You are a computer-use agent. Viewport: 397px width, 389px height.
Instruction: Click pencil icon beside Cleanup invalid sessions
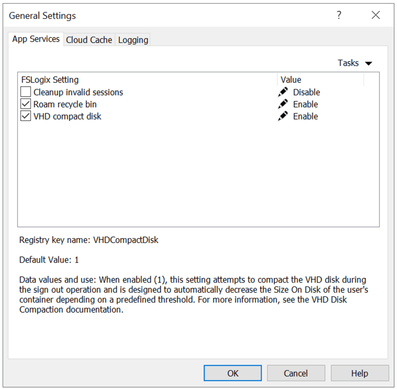tap(283, 92)
